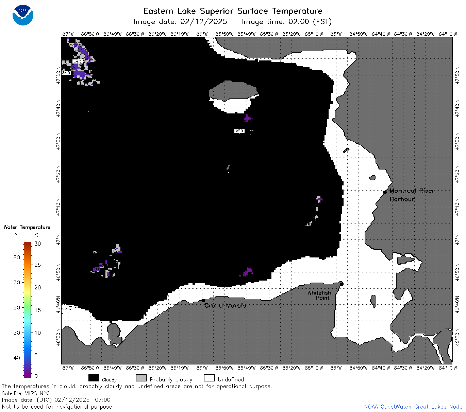Click 'Not to be used for navigational purpose'

point(57,407)
